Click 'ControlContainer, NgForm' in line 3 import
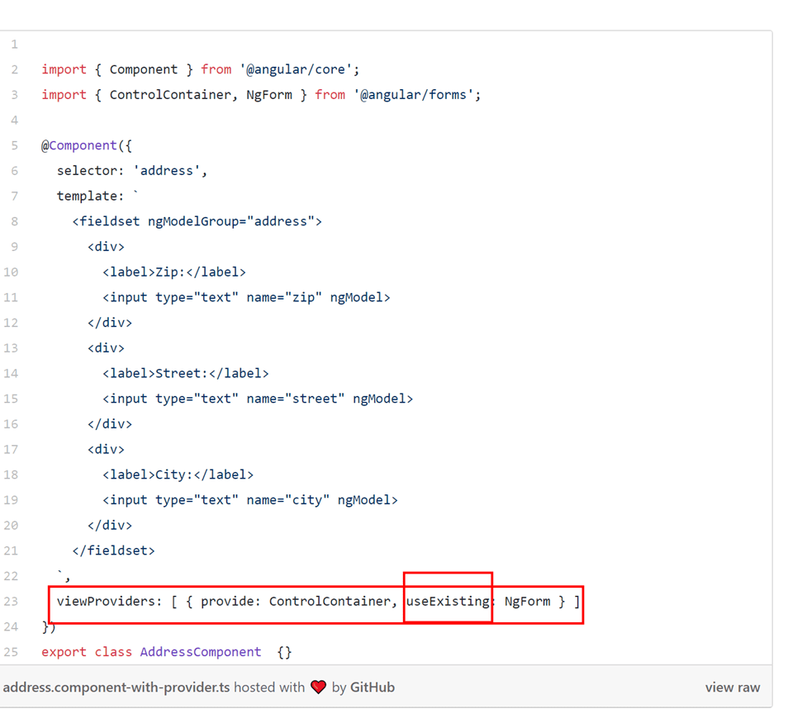 click(x=201, y=95)
